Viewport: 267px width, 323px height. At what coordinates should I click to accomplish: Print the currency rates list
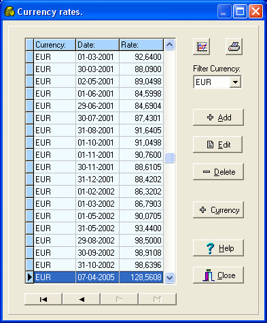tap(234, 46)
